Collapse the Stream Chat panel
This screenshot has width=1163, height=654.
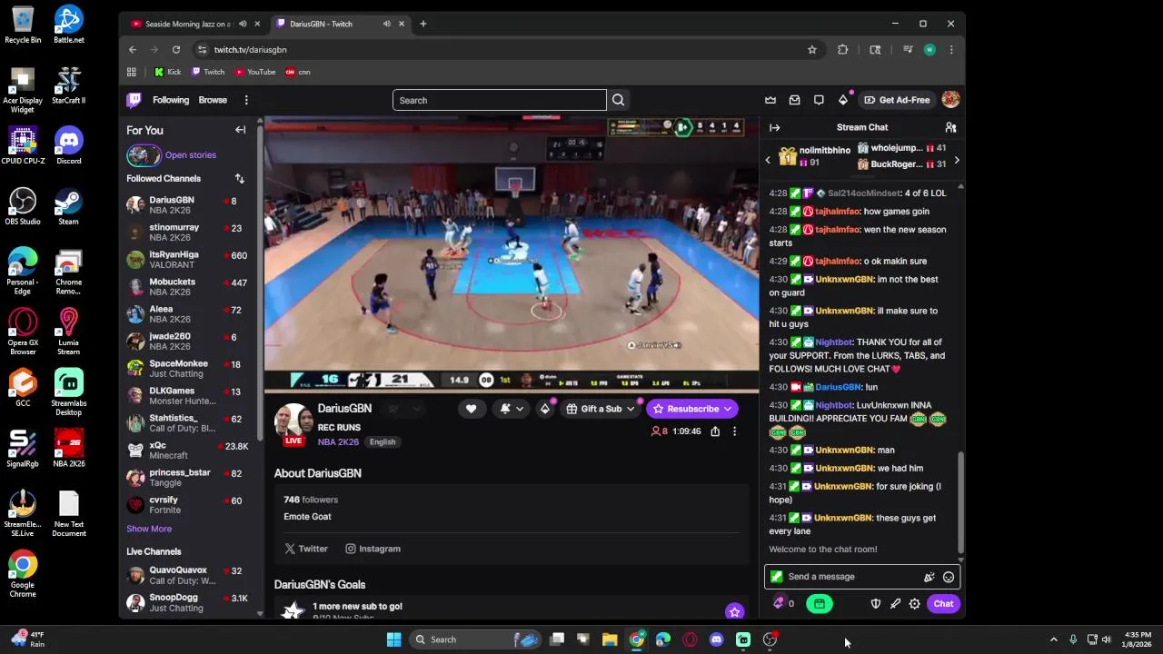pos(774,127)
